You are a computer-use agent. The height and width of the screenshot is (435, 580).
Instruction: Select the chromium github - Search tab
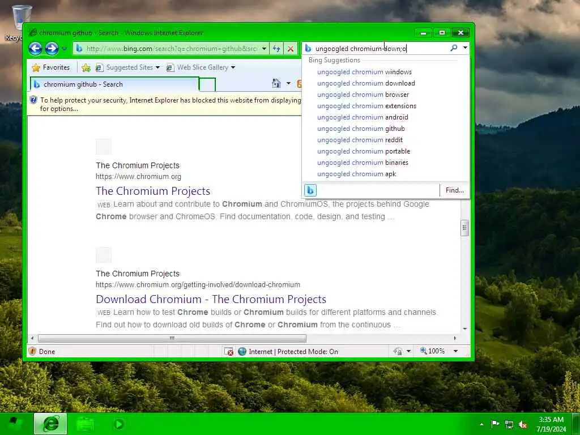coord(114,84)
